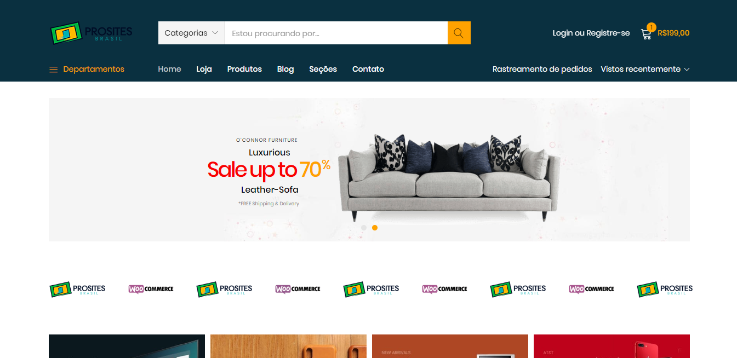The image size is (737, 358).
Task: Select the active orange slider dot
Action: (x=375, y=228)
